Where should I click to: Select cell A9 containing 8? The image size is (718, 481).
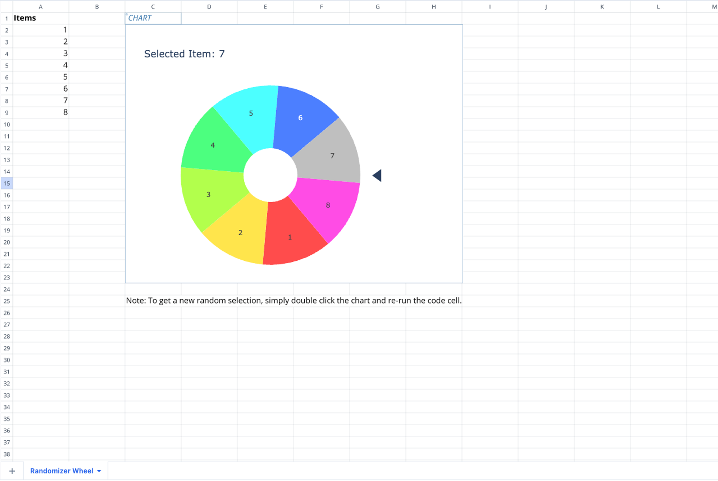[x=41, y=112]
